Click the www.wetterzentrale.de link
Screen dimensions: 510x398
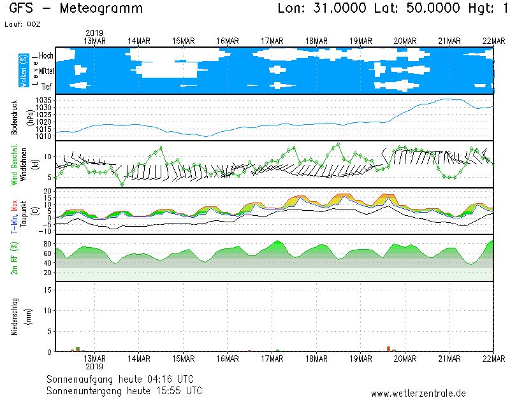[418, 393]
